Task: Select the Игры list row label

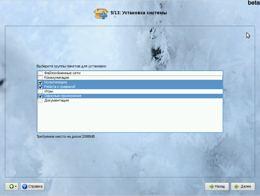Action: click(x=49, y=91)
